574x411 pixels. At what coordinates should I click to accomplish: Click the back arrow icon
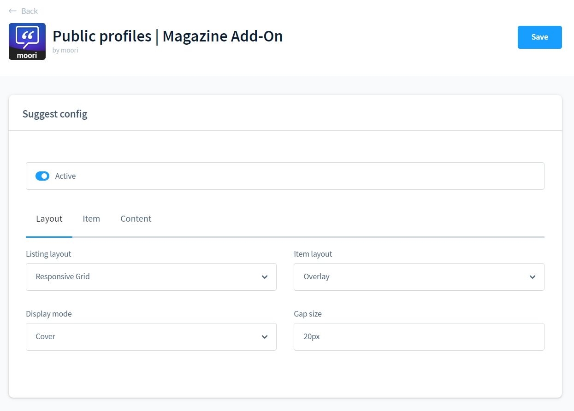(x=12, y=11)
